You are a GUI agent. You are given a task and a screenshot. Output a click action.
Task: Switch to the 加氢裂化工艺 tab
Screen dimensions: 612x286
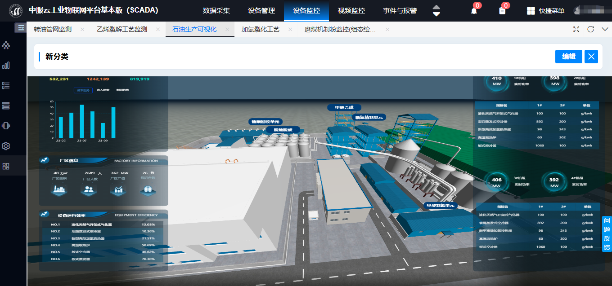pos(261,29)
